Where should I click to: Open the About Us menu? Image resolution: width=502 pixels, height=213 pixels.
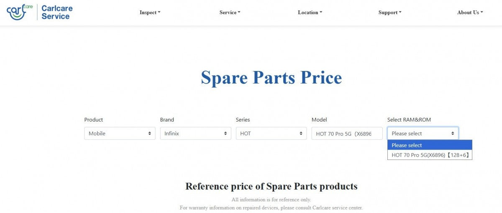[469, 13]
